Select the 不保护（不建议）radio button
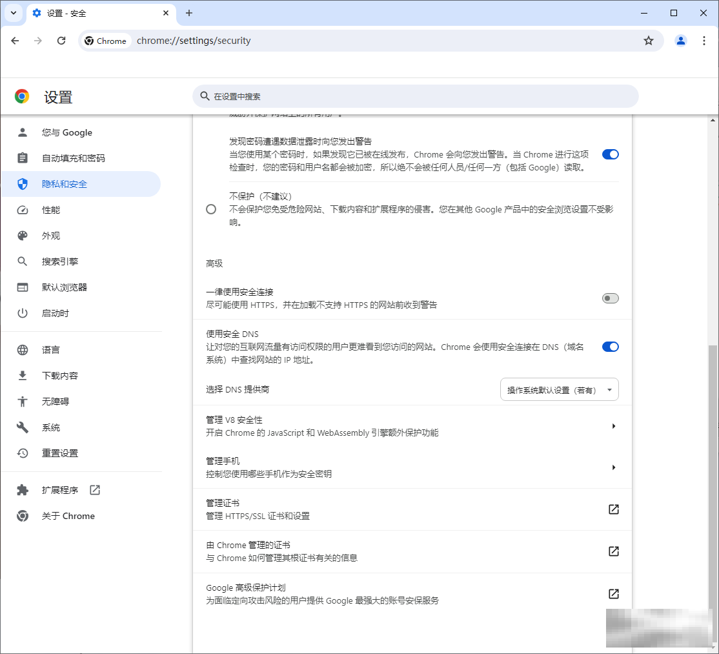Viewport: 719px width, 654px height. tap(211, 210)
